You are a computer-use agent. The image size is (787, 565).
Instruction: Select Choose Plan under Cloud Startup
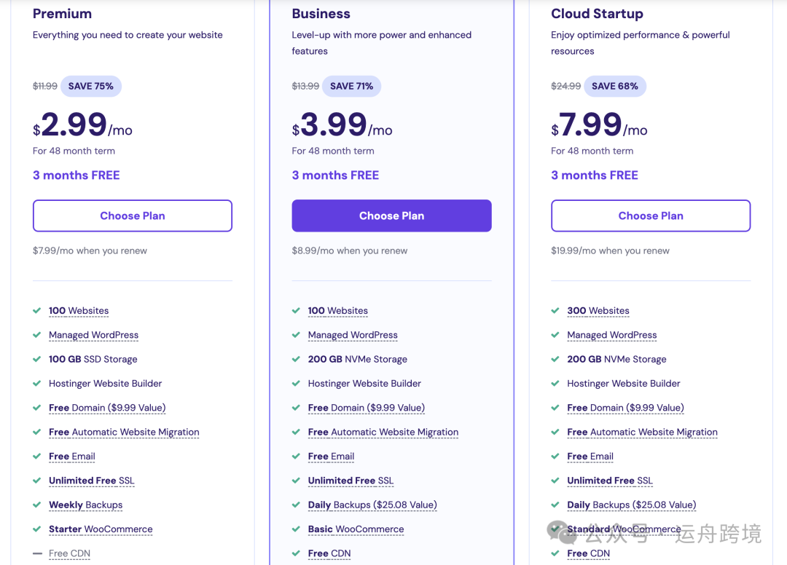point(651,216)
